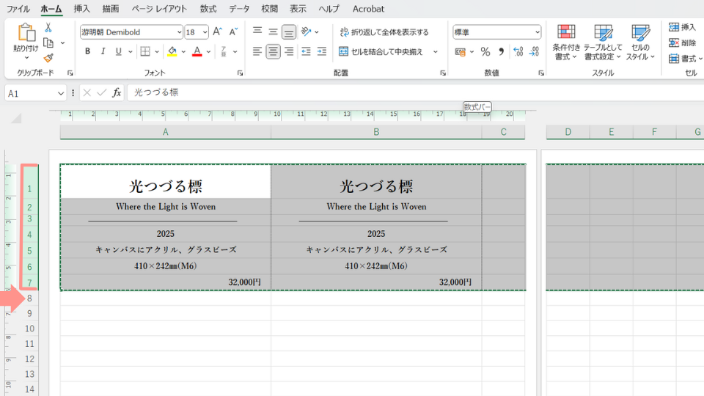This screenshot has height=396, width=704.
Task: Toggle Italic formatting
Action: 103,51
